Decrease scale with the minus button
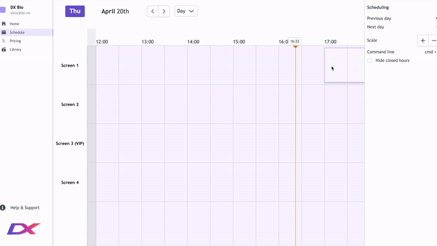 click(x=434, y=40)
